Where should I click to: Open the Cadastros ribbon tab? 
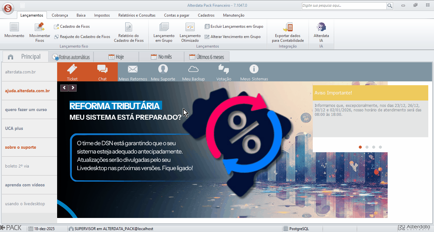[x=206, y=15]
